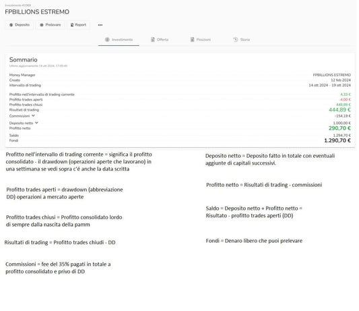The height and width of the screenshot is (311, 359).
Task: Click the Investimento tab icon
Action: click(x=107, y=39)
